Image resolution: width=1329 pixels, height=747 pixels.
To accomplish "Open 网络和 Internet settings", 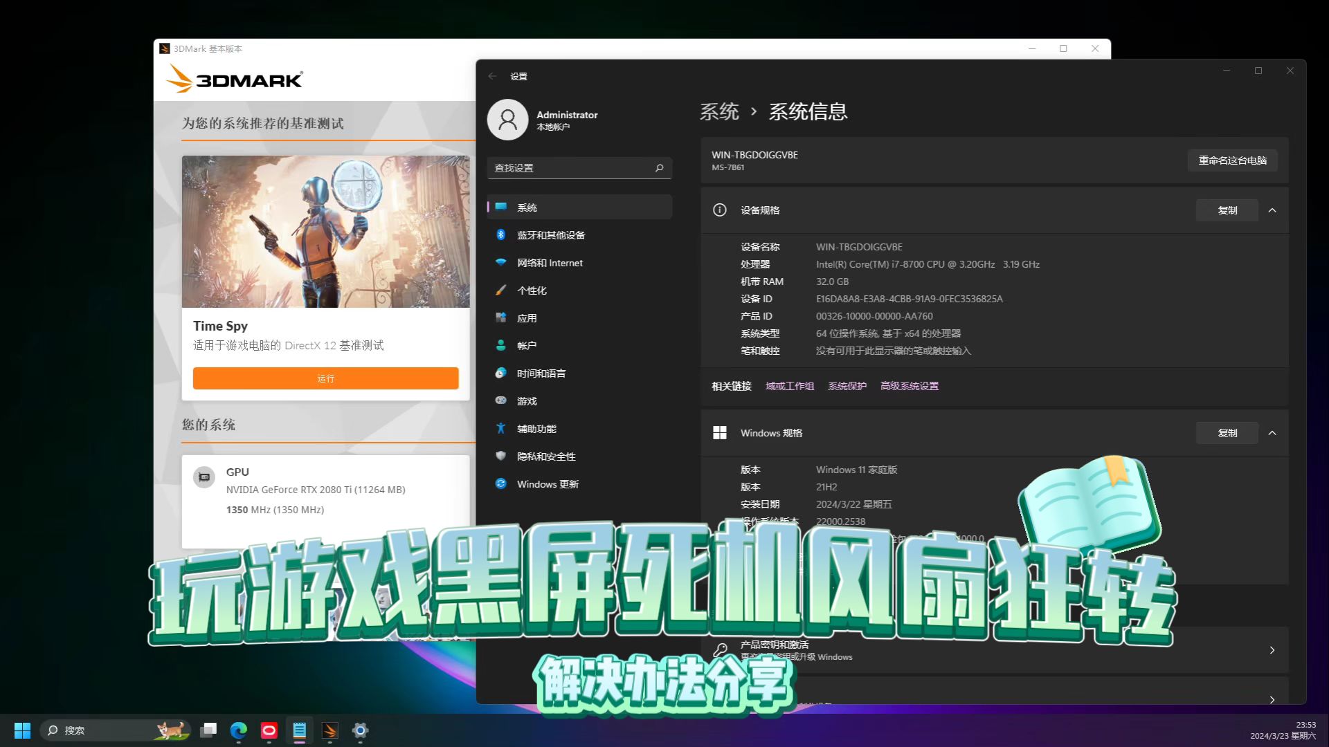I will (579, 263).
